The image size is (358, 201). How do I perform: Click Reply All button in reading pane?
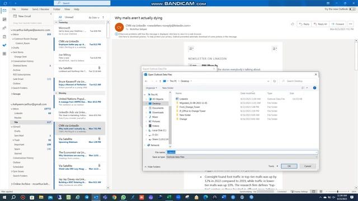(321, 24)
